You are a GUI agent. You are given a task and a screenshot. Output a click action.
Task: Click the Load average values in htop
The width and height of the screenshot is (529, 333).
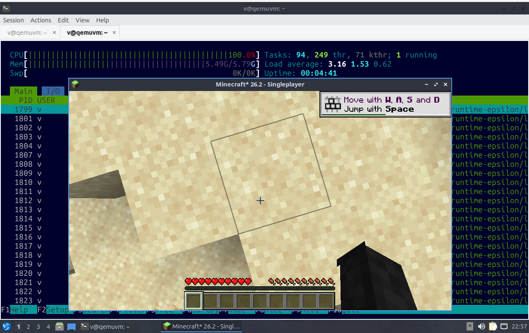[360, 64]
